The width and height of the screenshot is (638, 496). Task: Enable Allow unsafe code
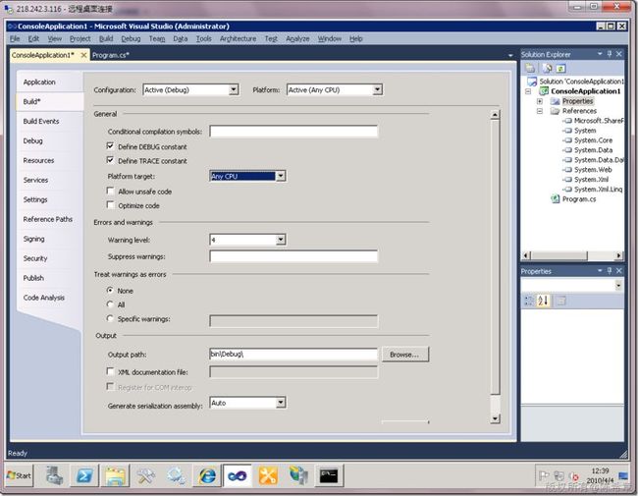point(110,191)
